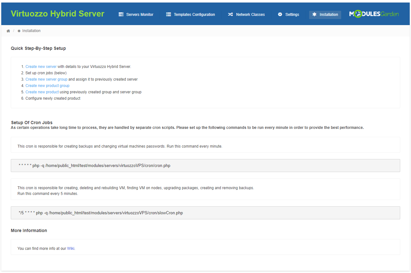Open the Servers Monitor menu item

[136, 15]
